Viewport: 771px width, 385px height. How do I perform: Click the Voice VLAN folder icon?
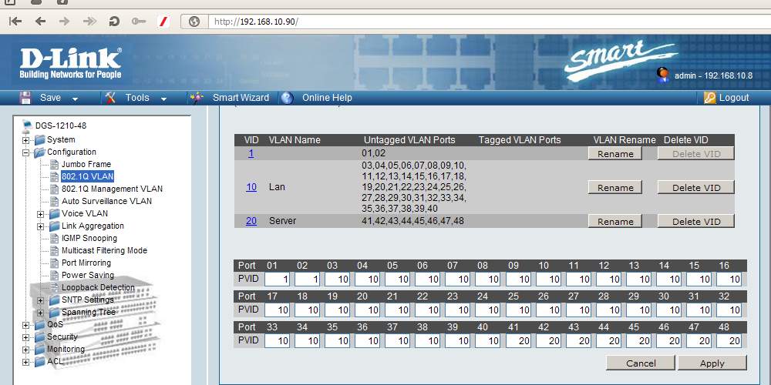click(54, 213)
